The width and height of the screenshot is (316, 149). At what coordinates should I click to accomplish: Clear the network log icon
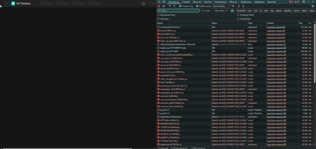pos(164,6)
